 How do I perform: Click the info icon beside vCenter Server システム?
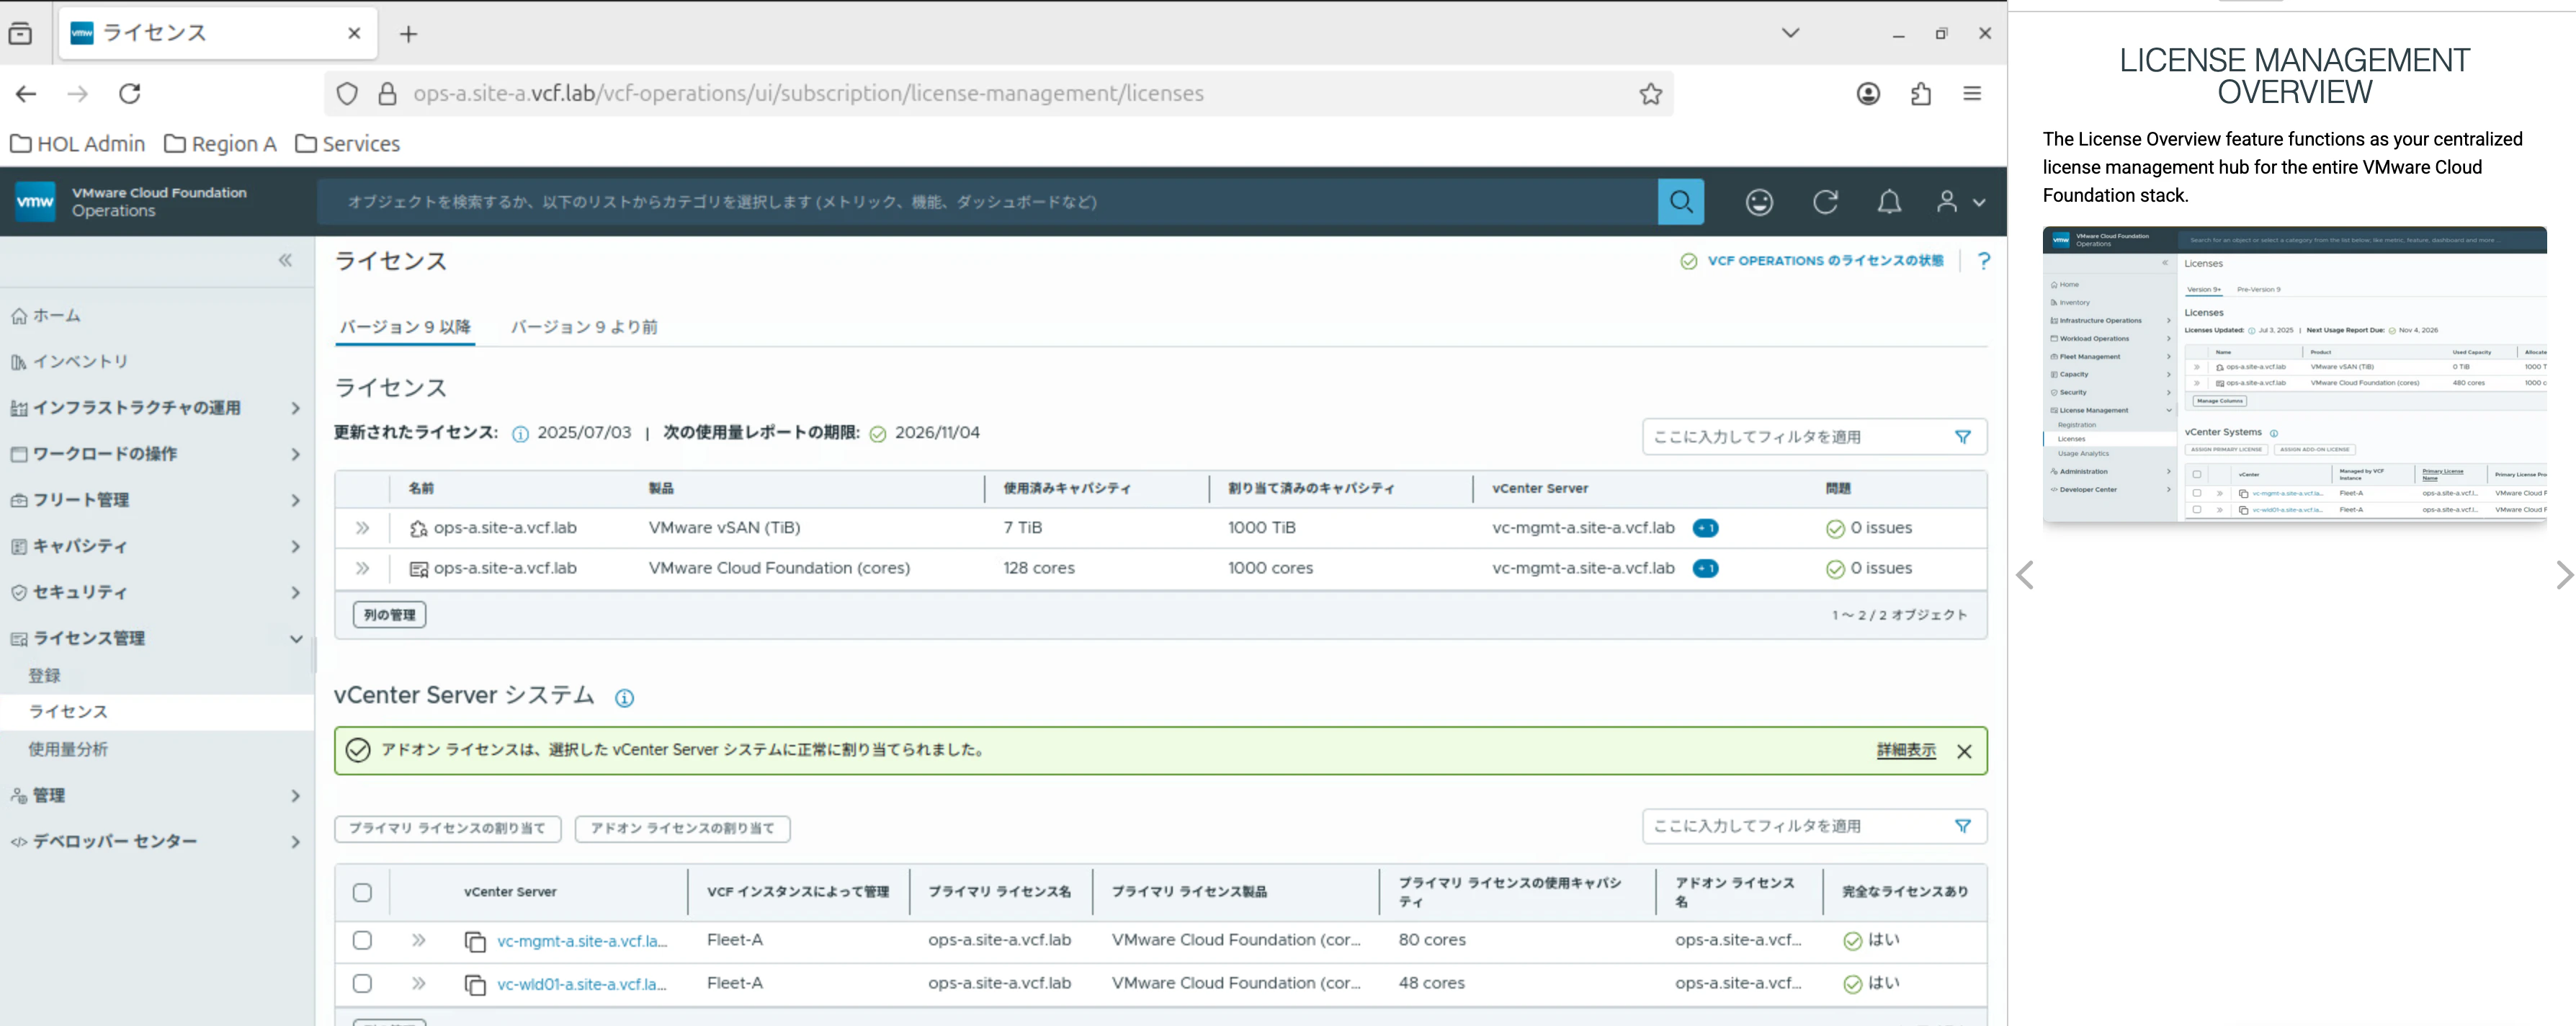coord(624,698)
